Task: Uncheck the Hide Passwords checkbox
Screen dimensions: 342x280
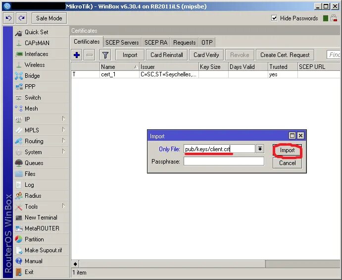Action: pos(274,18)
